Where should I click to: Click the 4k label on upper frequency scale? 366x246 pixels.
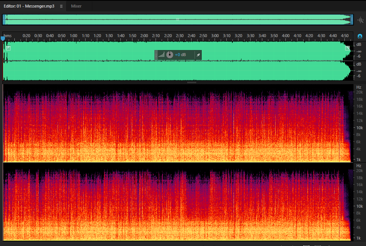tap(358, 149)
